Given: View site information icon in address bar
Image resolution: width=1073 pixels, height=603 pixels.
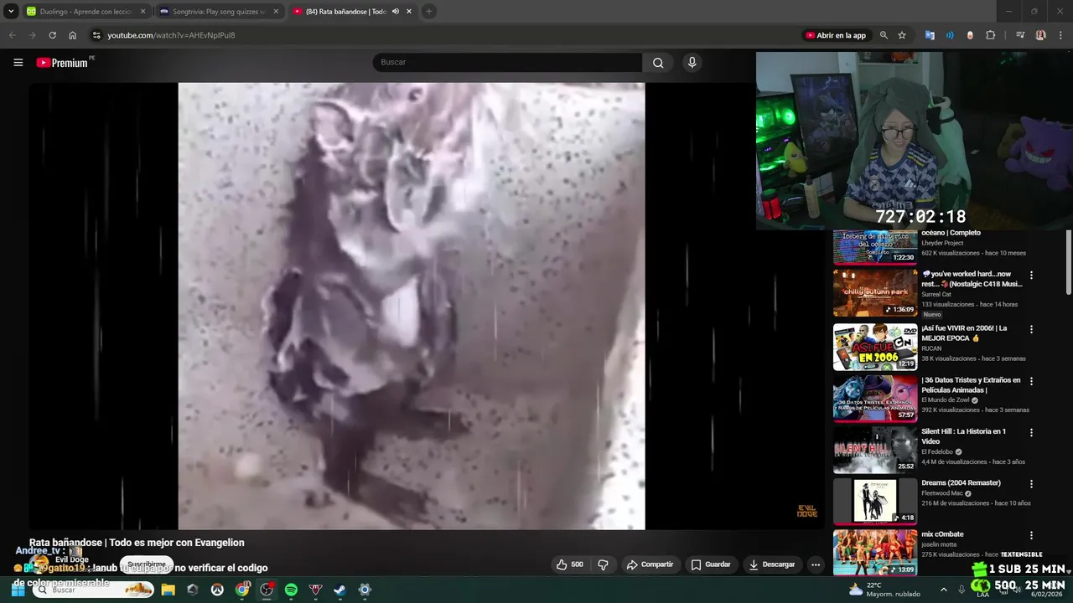Looking at the screenshot, I should (x=96, y=35).
